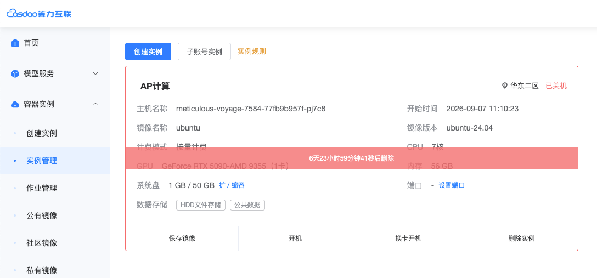This screenshot has height=278, width=597.
Task: Click image version ubuntu-24.04
Action: [470, 128]
